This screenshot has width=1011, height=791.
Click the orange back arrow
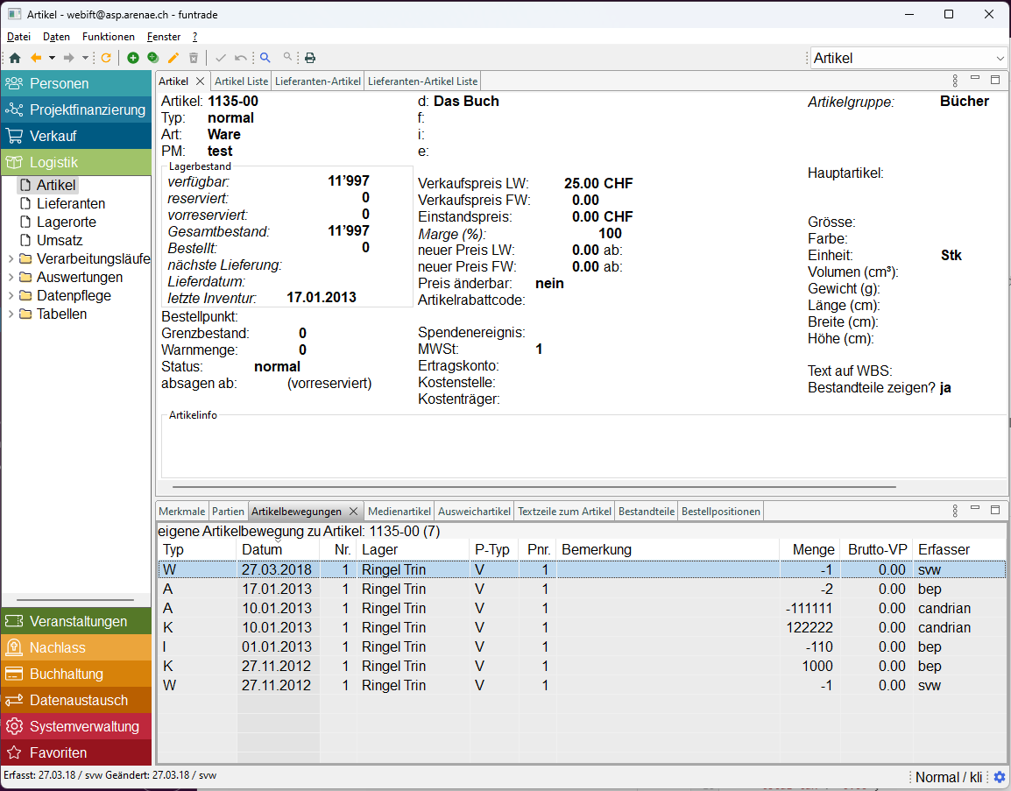(36, 58)
